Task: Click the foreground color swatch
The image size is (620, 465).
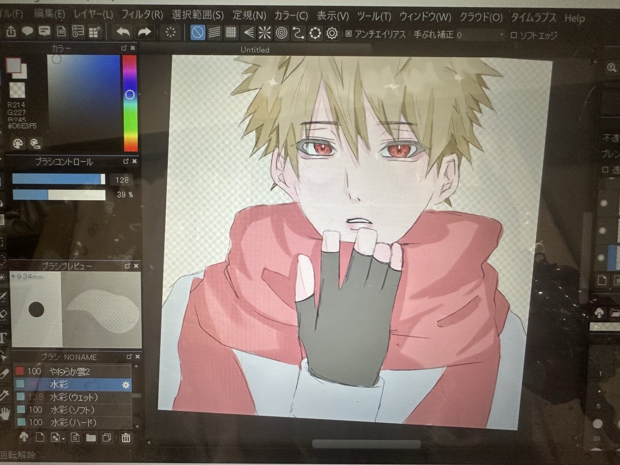Action: click(13, 65)
